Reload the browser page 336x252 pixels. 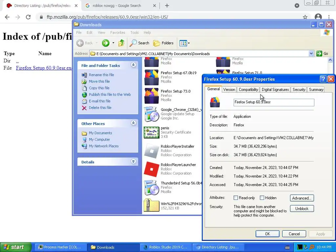[x=28, y=17]
